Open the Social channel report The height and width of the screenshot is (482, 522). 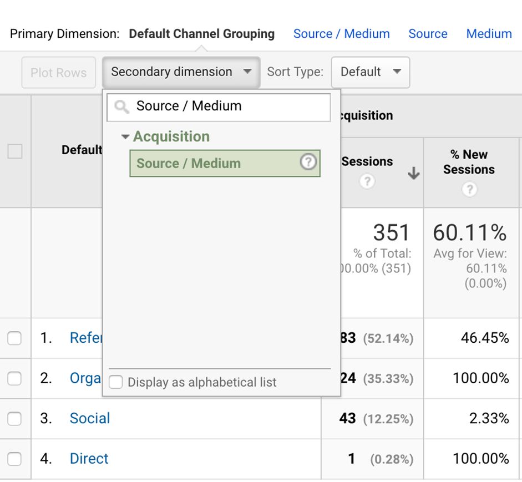pyautogui.click(x=90, y=418)
